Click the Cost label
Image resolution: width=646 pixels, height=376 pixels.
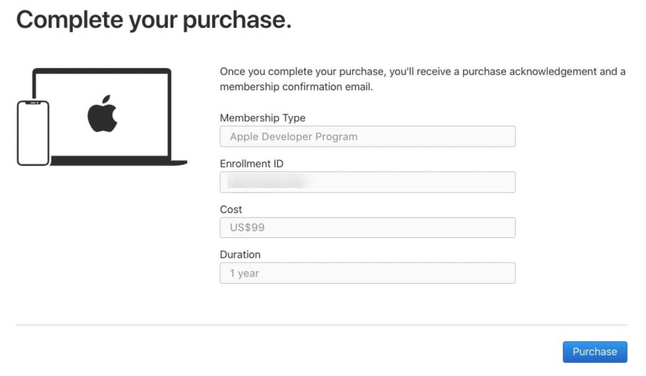pos(231,209)
